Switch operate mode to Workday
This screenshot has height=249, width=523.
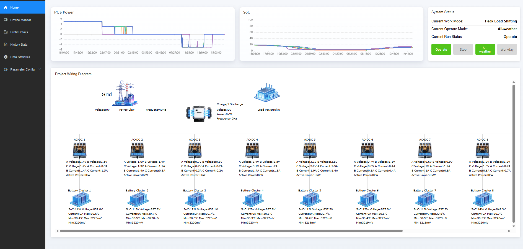(x=507, y=50)
